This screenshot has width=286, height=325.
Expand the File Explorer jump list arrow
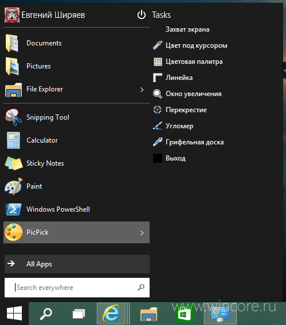(x=142, y=90)
